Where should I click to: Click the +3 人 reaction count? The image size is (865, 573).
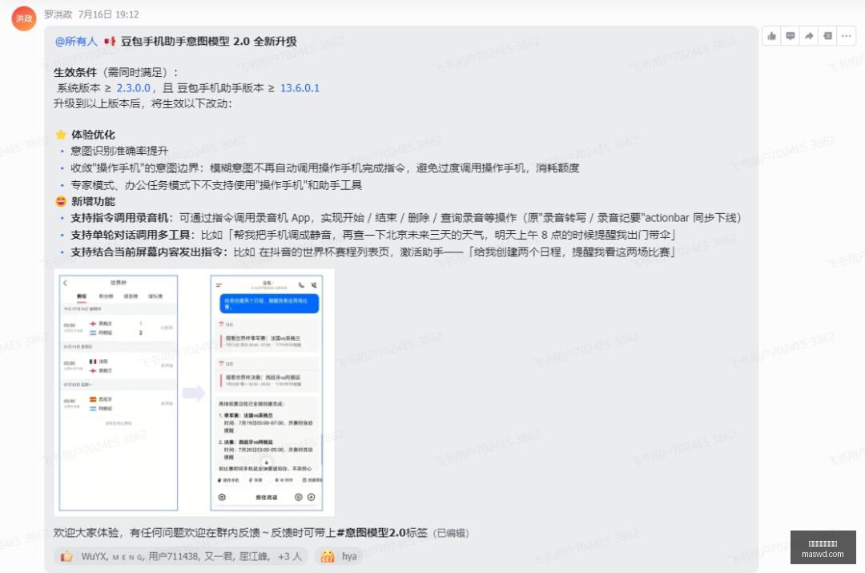[290, 556]
